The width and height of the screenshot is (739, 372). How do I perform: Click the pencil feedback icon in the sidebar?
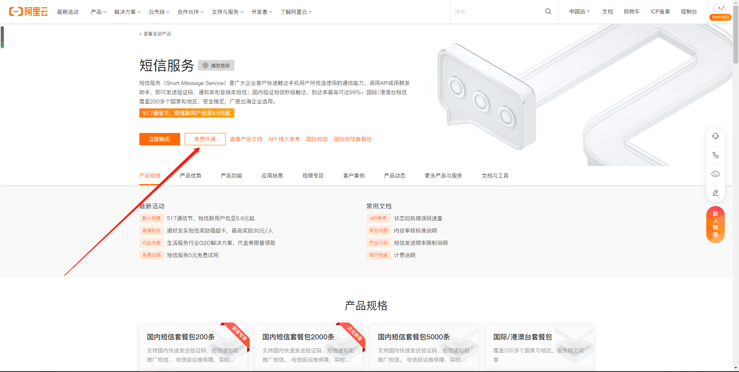pos(716,193)
